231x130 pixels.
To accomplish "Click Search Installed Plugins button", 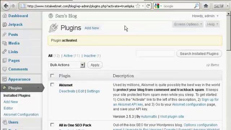I will pyautogui.click(x=199, y=54).
